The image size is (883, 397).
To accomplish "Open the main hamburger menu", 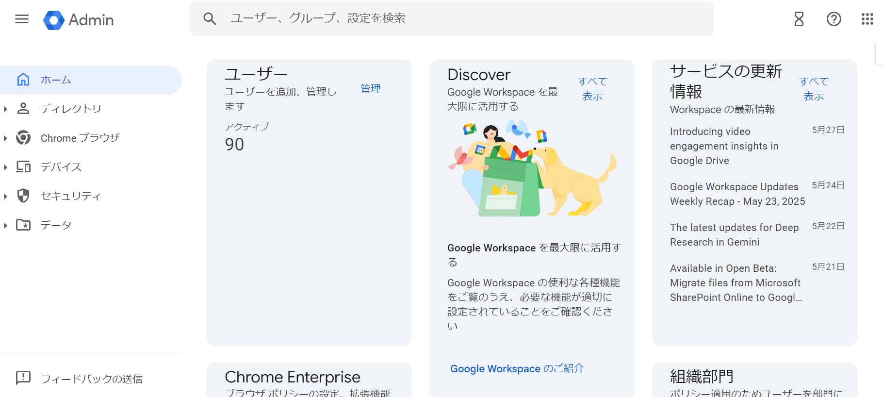I will [22, 19].
